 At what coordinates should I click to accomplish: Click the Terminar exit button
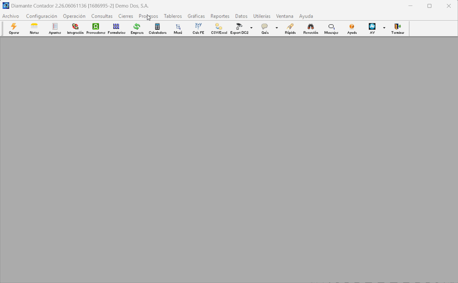coord(398,29)
